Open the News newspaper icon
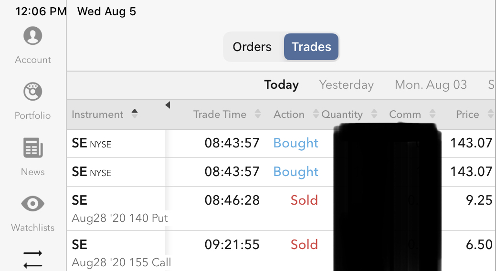The height and width of the screenshot is (271, 496). point(32,148)
